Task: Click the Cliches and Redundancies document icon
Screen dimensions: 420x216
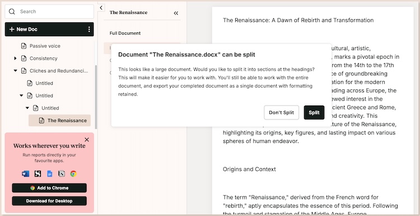Action: 24,71
